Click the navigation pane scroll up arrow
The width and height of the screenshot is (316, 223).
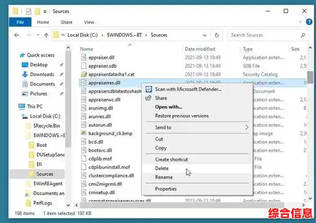coord(68,48)
